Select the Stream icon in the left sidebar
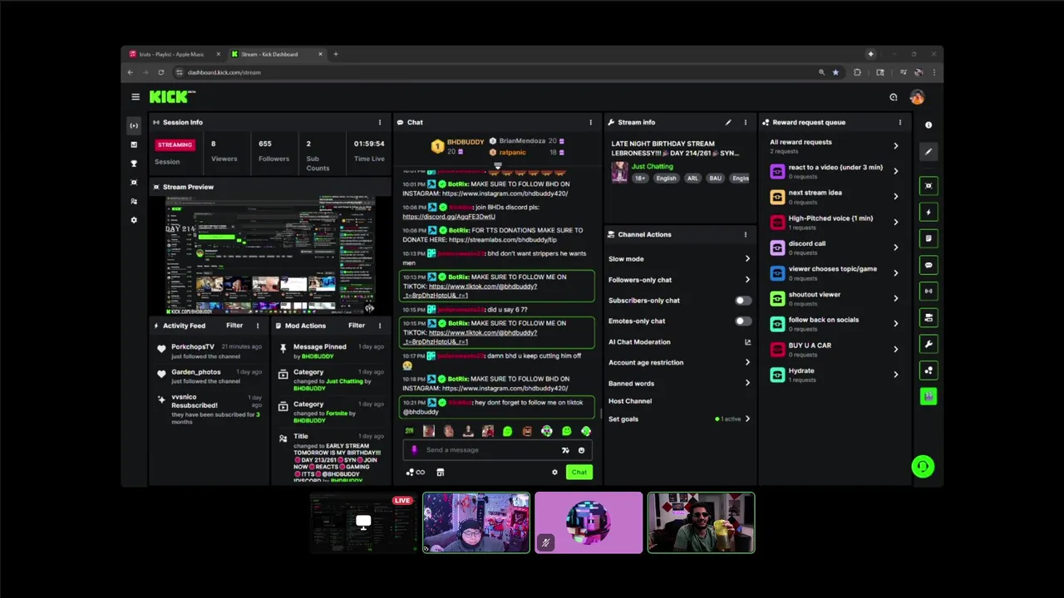The width and height of the screenshot is (1064, 598). (134, 125)
